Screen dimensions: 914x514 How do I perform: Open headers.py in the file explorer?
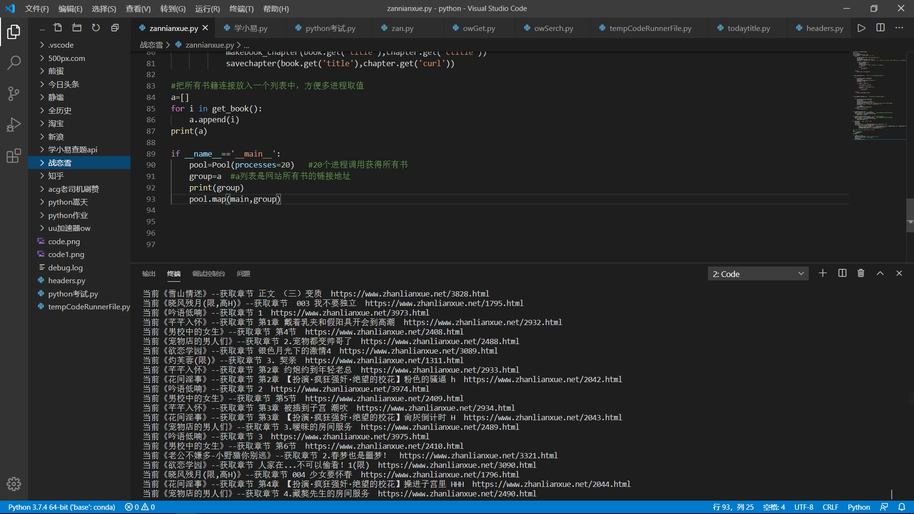click(66, 280)
